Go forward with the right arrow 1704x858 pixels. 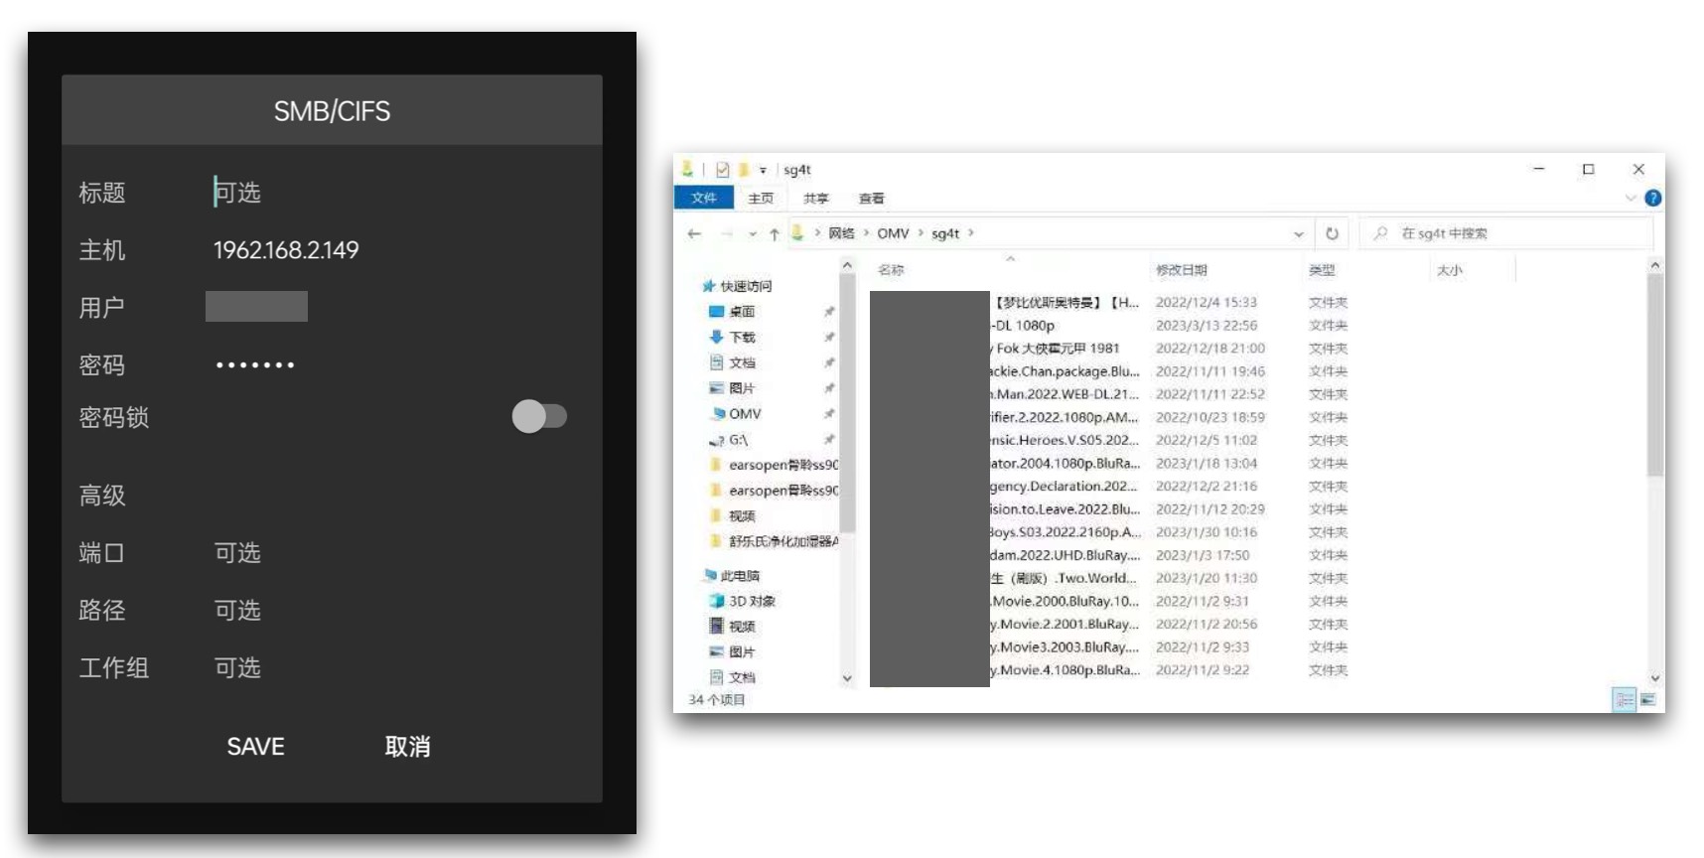pyautogui.click(x=727, y=233)
